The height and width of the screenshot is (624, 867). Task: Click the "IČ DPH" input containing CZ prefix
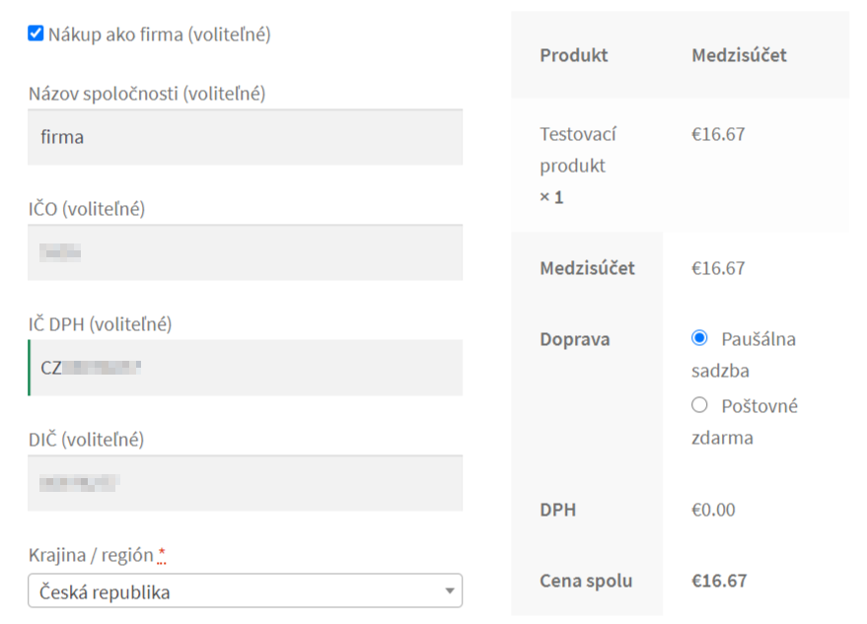(244, 367)
